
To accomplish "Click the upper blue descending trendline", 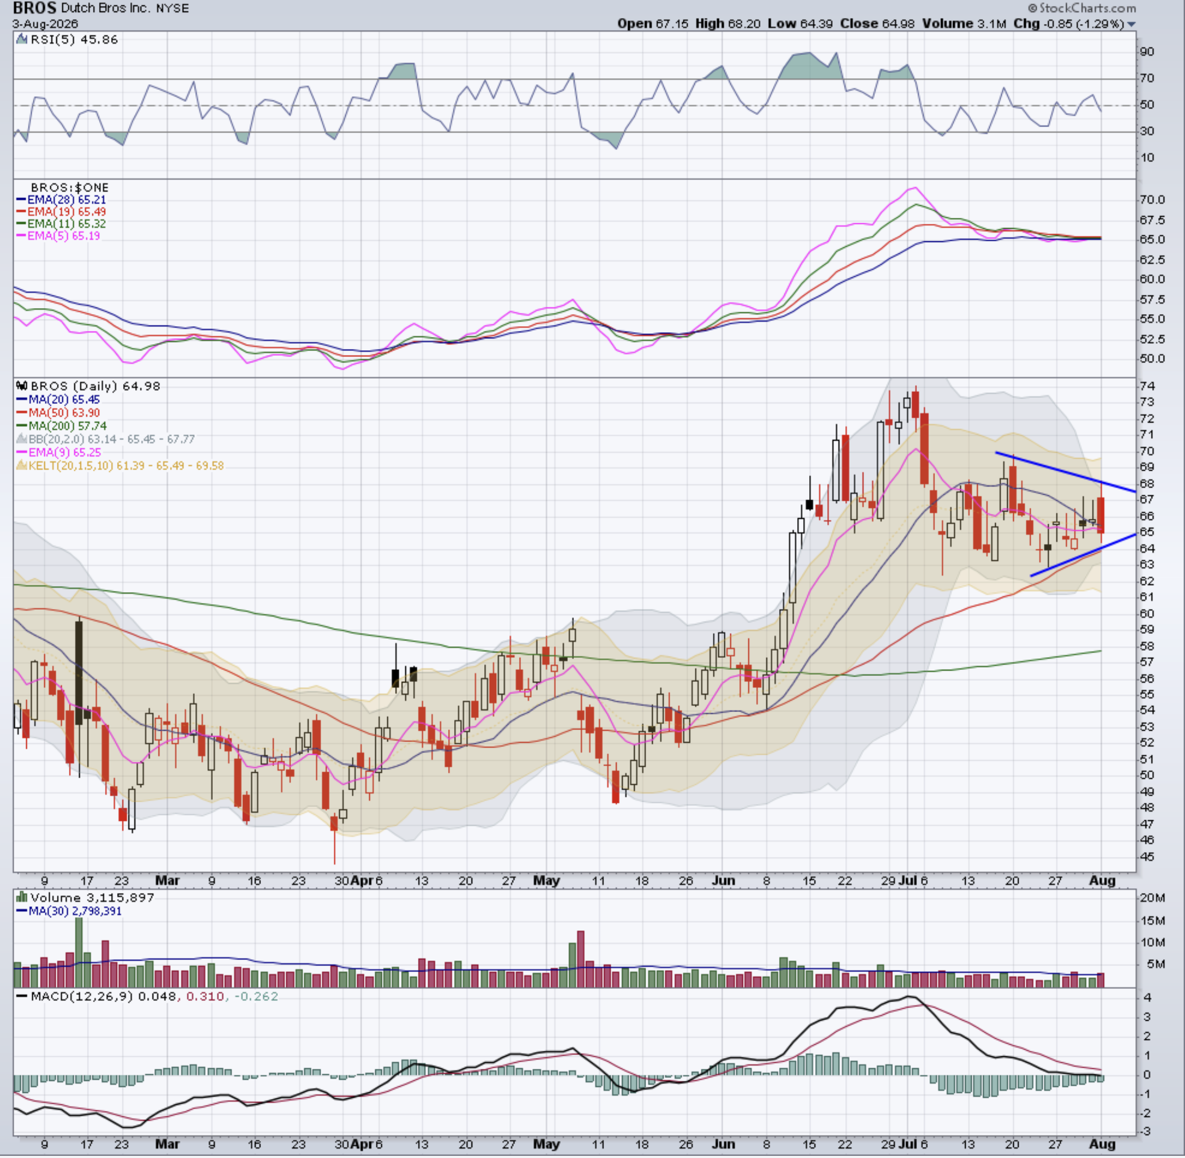I will (x=1065, y=472).
